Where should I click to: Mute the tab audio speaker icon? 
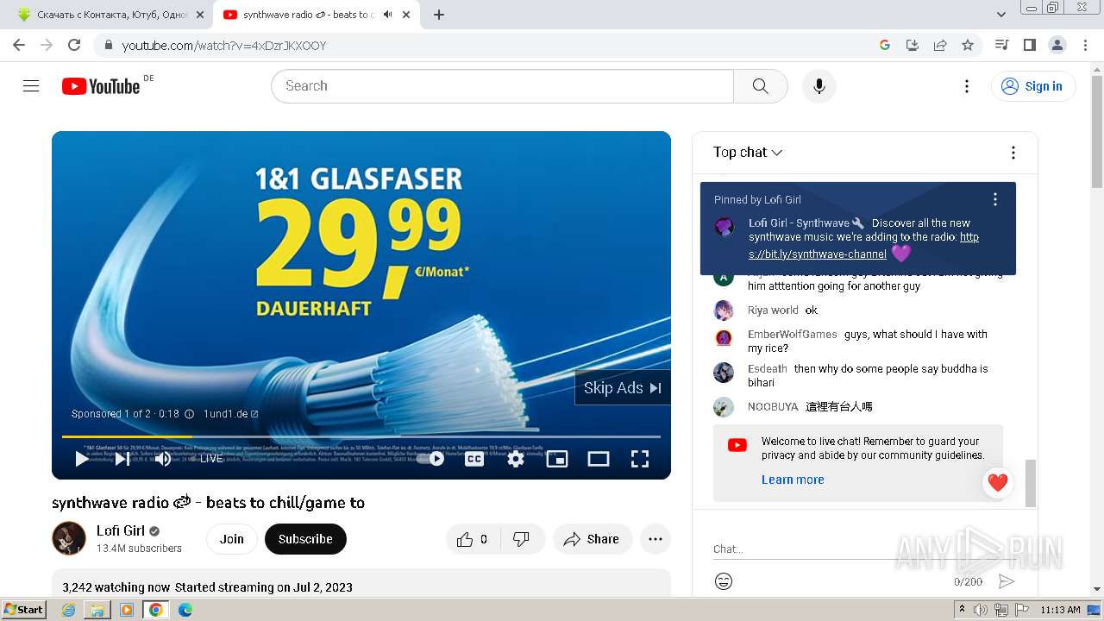tap(387, 15)
